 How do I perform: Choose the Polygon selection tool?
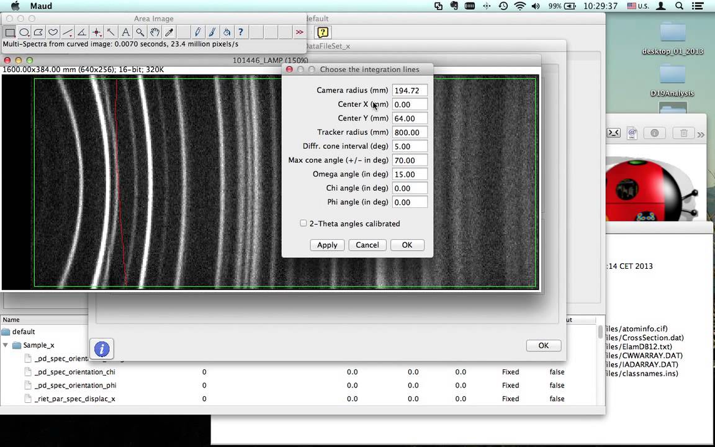tap(38, 32)
